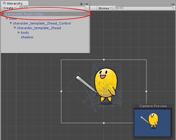Collapse character_template_2head arrow
This screenshot has width=176, height=140.
15,28
